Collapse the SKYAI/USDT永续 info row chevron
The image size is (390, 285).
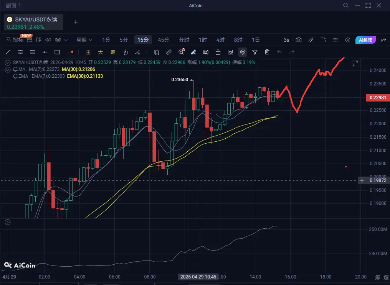8,62
